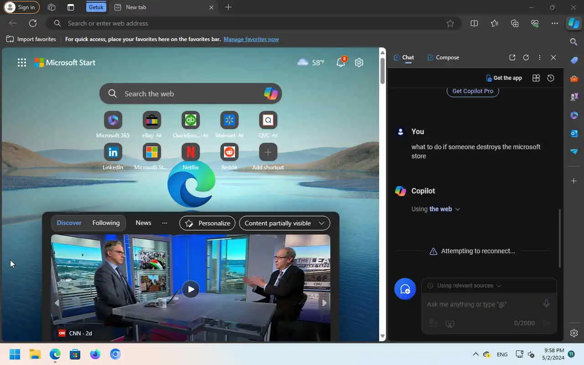584x365 pixels.
Task: Select the New tab browser tab
Action: click(x=164, y=7)
